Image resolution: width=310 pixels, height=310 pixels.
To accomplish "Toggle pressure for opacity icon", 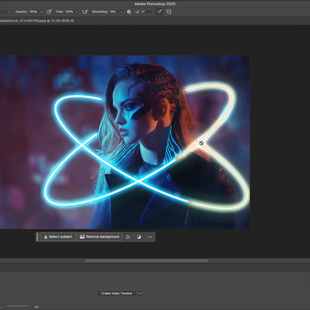I will (x=49, y=12).
